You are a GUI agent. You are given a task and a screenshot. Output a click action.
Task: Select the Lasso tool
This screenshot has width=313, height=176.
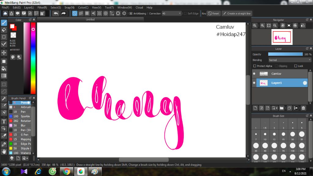click(x=4, y=91)
